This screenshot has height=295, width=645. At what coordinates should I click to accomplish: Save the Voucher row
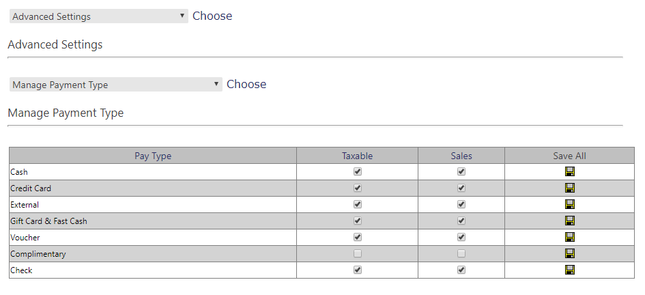point(570,238)
